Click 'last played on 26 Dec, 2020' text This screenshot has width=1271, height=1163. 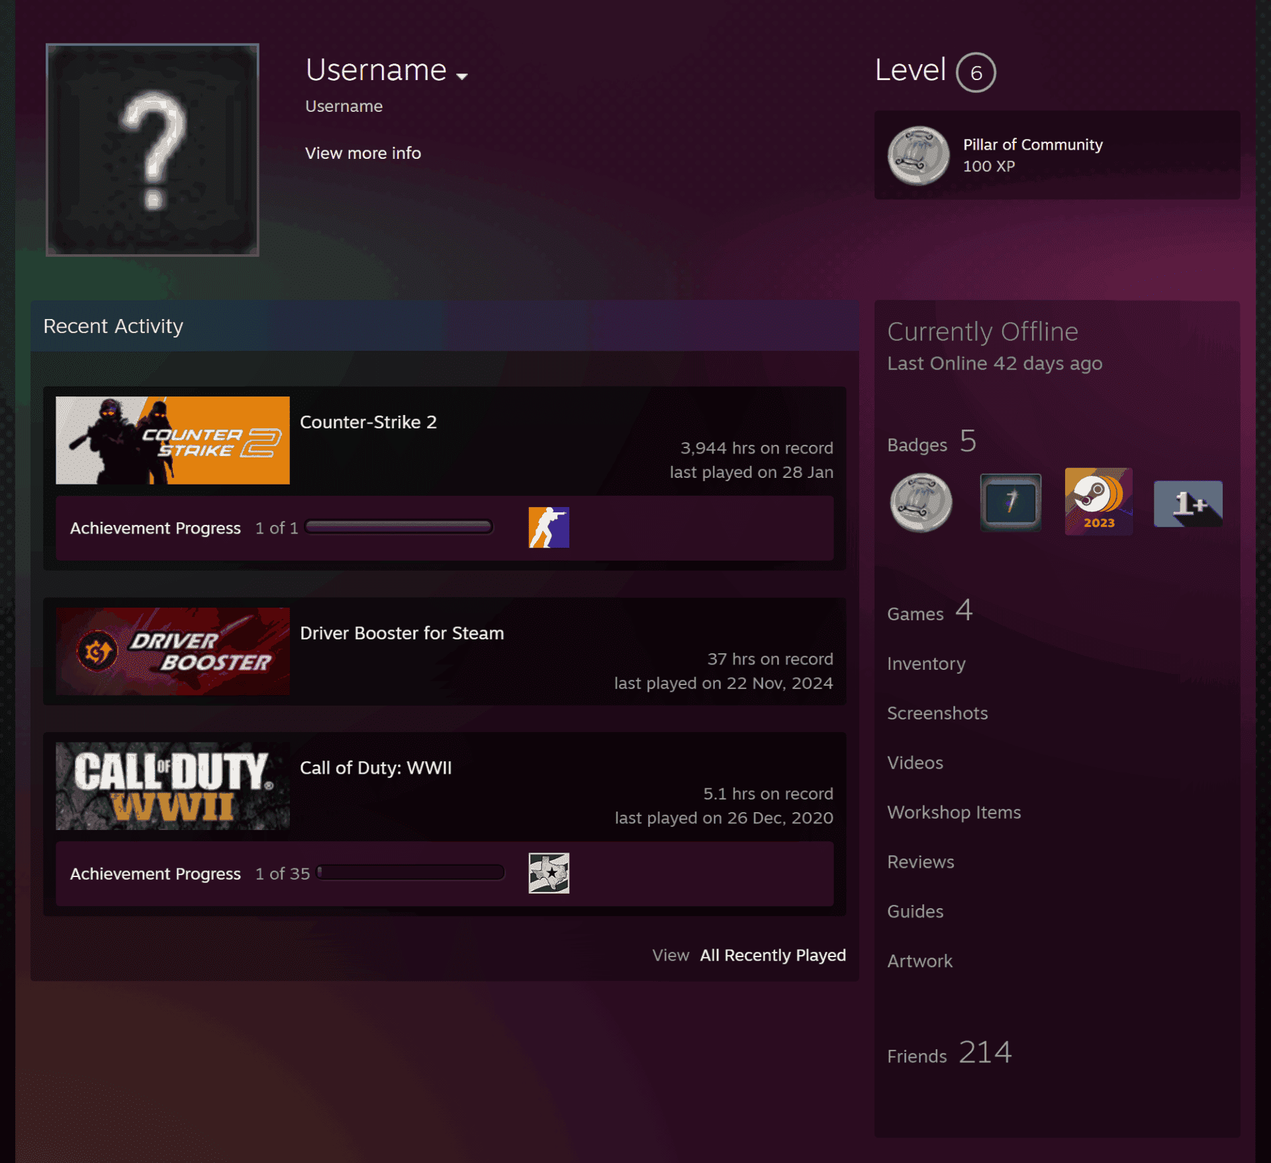[724, 818]
